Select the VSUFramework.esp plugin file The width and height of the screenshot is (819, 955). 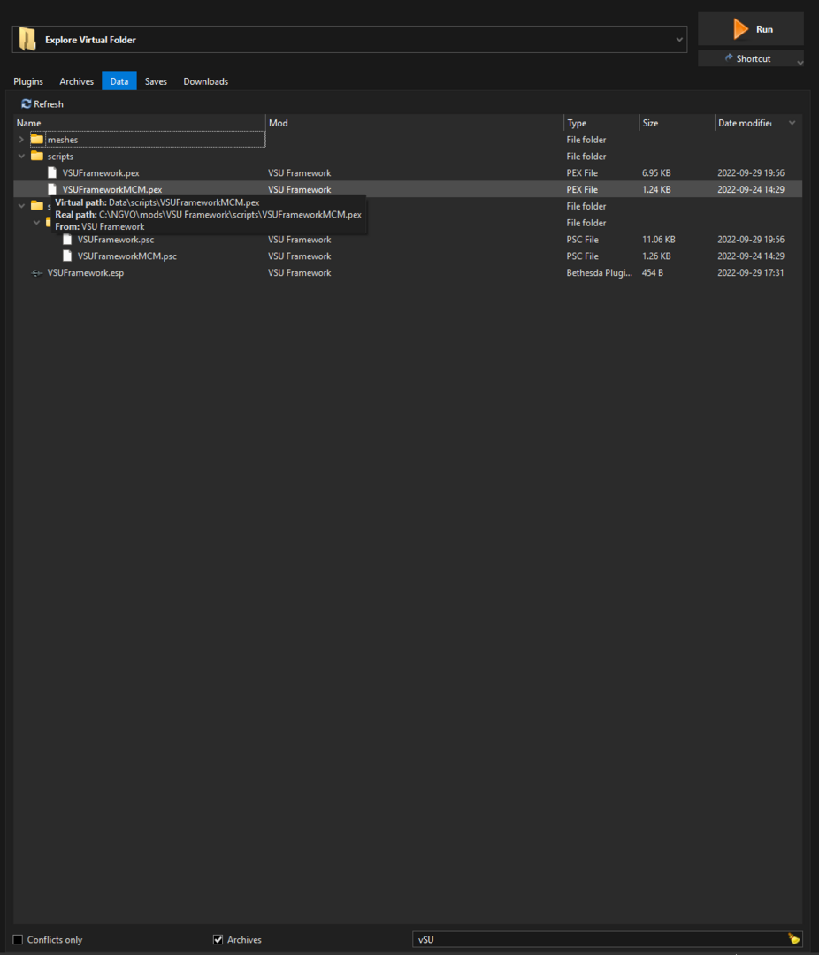click(408, 273)
